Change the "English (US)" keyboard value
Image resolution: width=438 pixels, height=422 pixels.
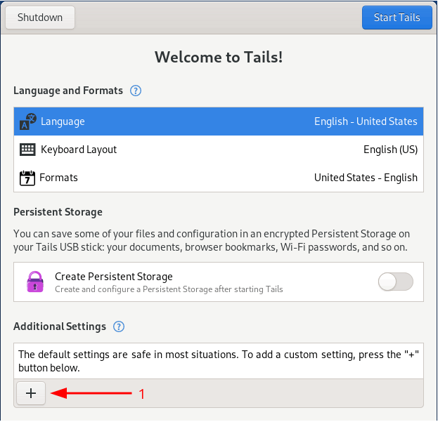pyautogui.click(x=390, y=150)
